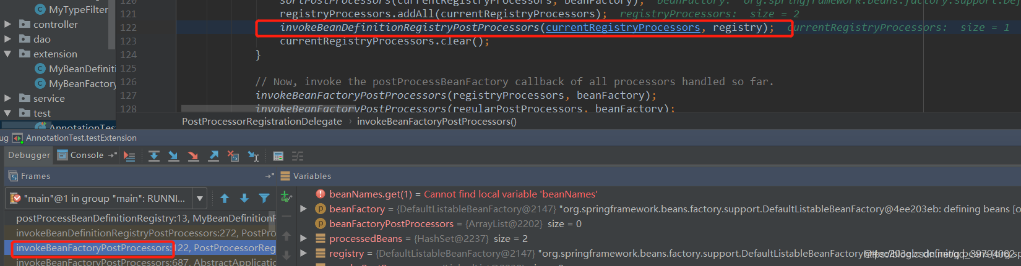Select invokeBeanFactoryPostProcessors:122 frame
The image size is (1021, 266).
coord(140,248)
